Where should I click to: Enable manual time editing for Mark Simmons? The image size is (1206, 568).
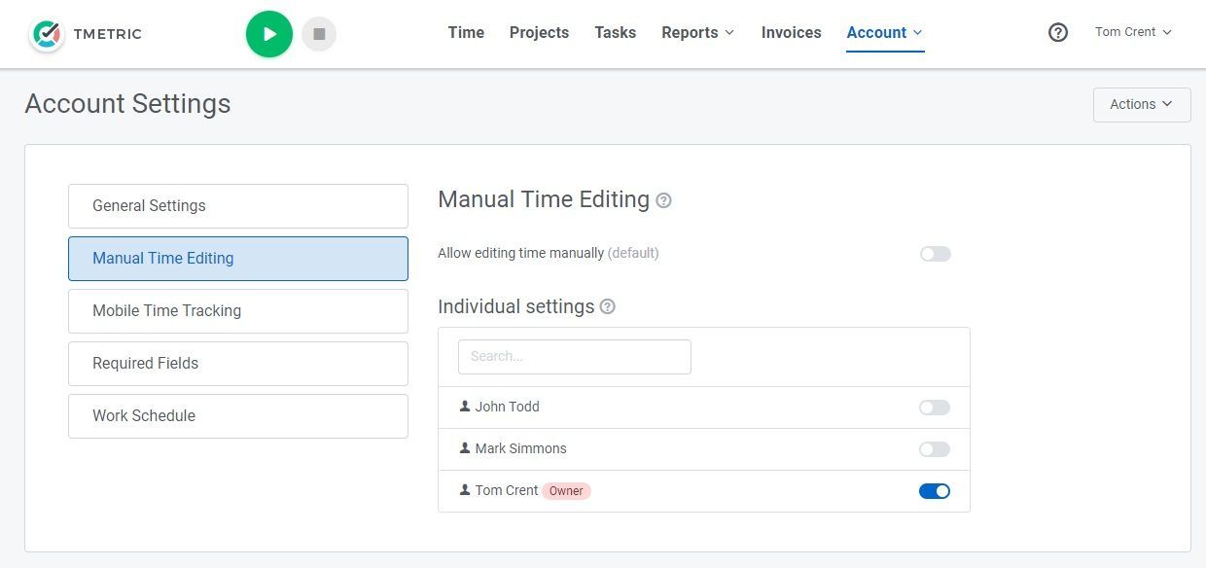click(x=935, y=449)
